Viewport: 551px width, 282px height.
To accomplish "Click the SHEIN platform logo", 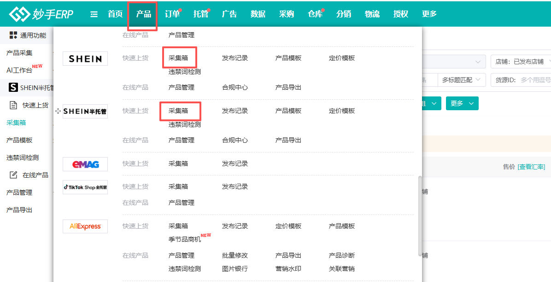I will click(85, 58).
